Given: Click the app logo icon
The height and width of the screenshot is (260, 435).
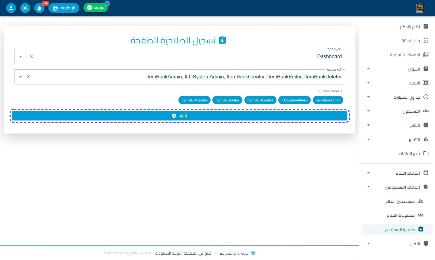Looking at the screenshot, I should tap(420, 8).
